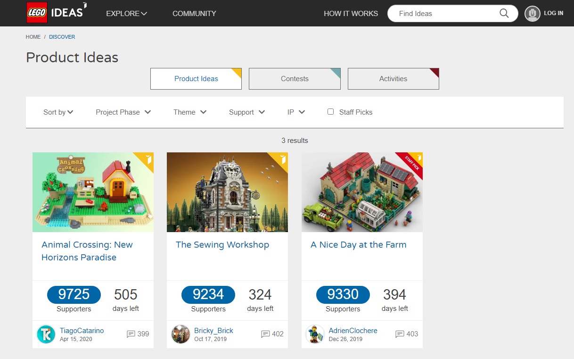Expand the Explore menu
Image resolution: width=574 pixels, height=359 pixels.
126,14
